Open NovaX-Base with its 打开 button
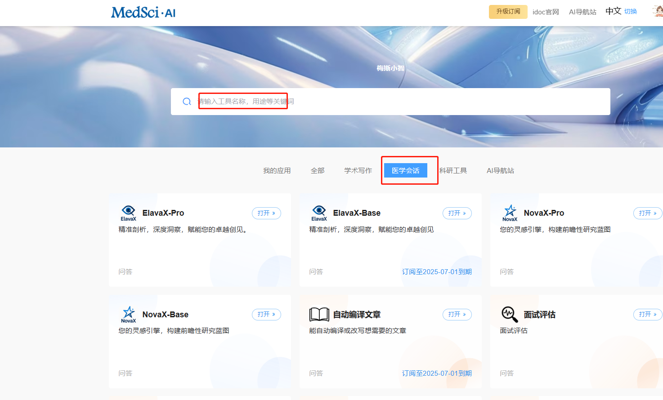 (x=266, y=315)
